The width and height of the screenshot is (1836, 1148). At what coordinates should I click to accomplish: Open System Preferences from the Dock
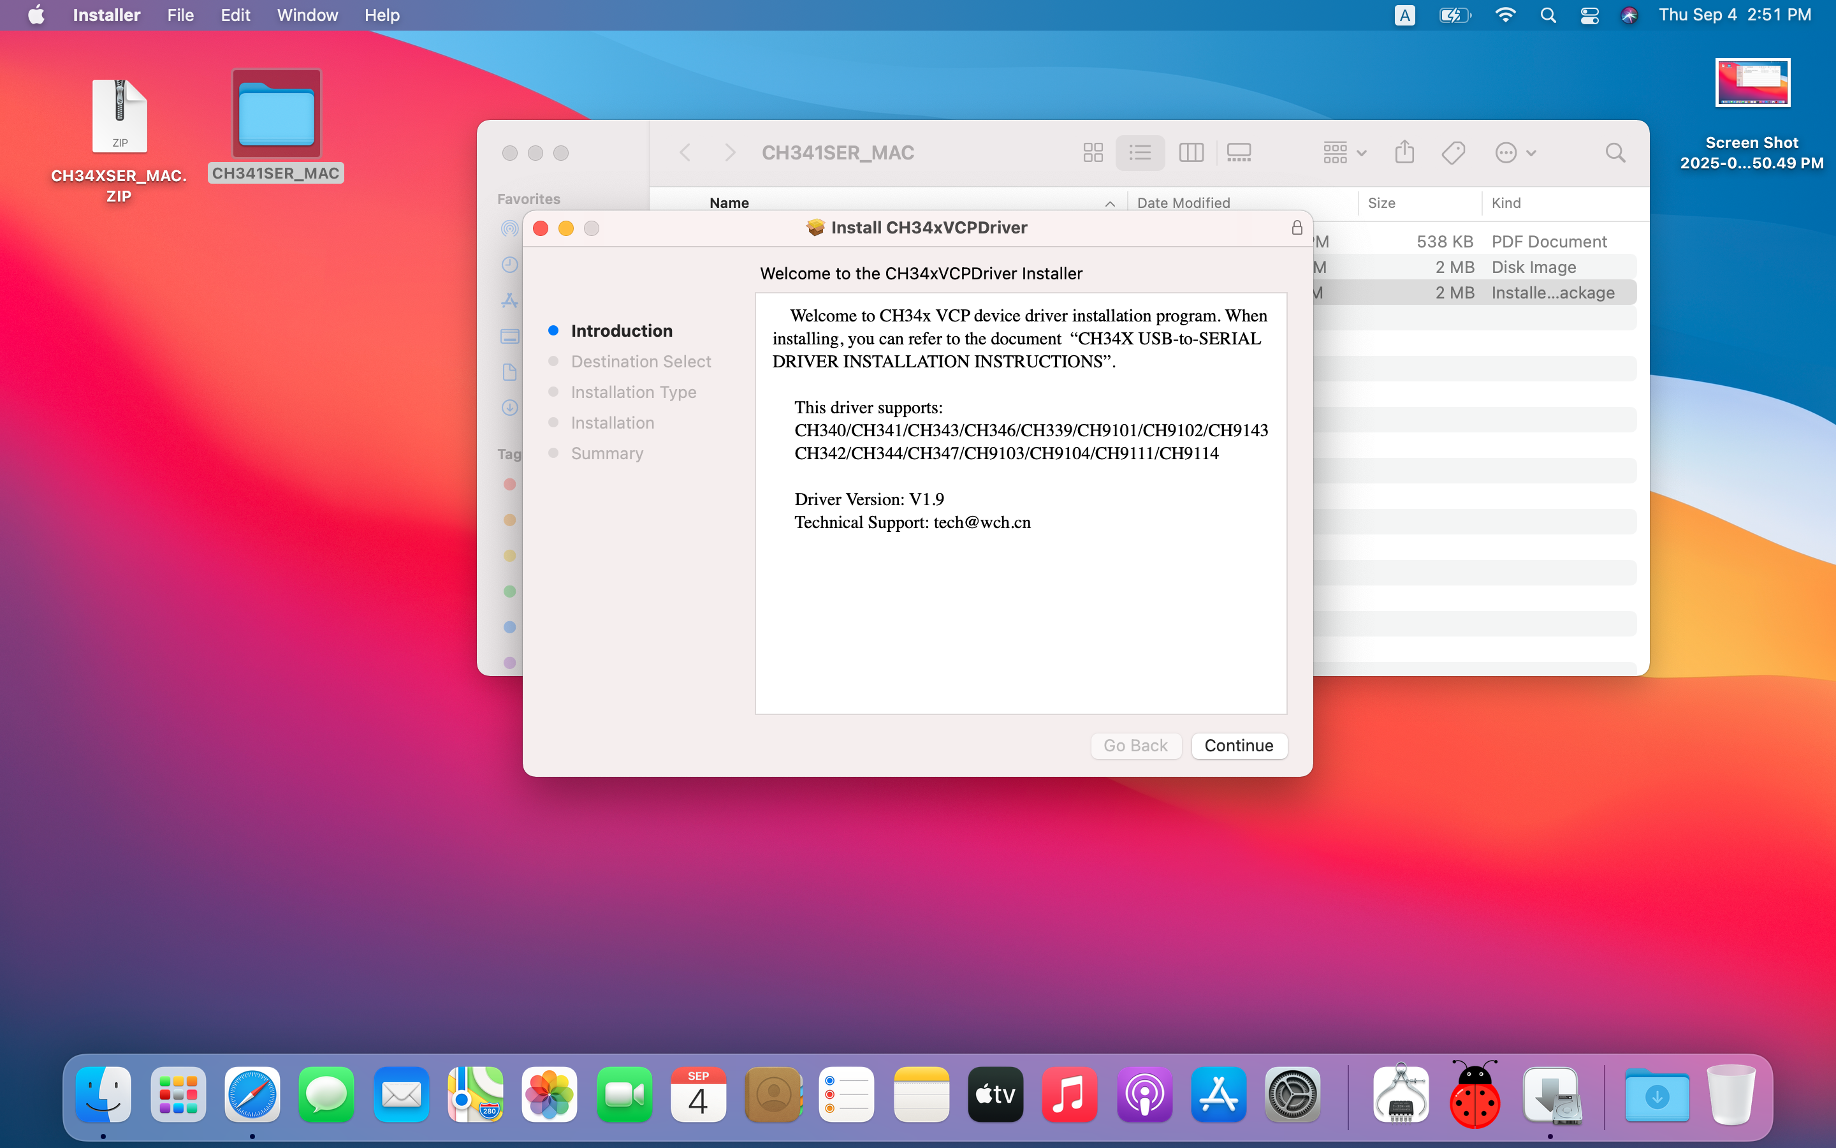click(x=1293, y=1094)
